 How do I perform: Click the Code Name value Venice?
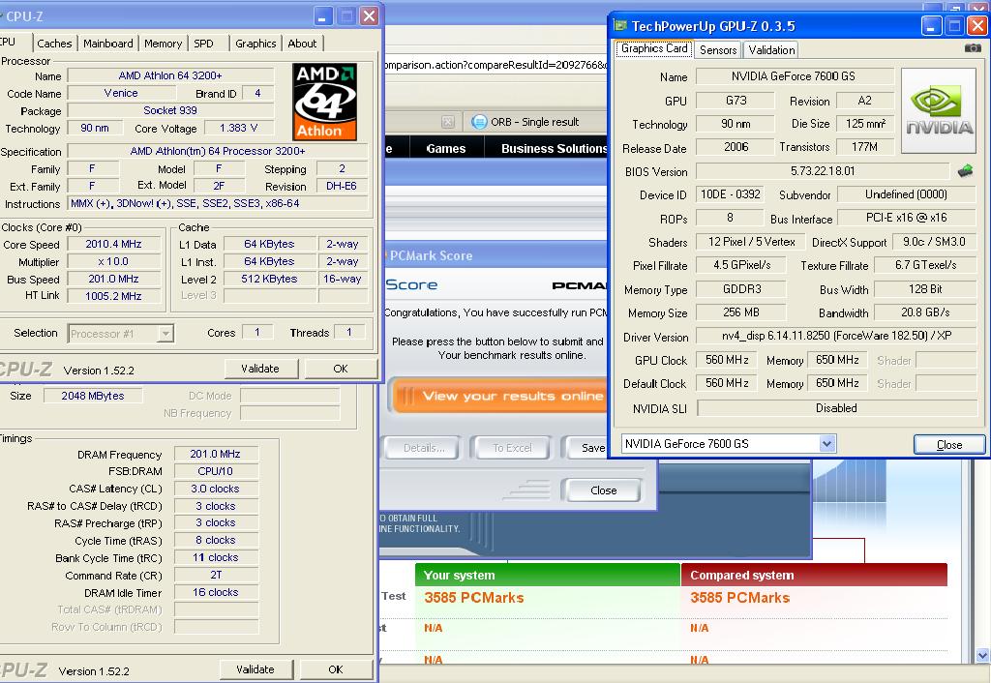[x=121, y=93]
